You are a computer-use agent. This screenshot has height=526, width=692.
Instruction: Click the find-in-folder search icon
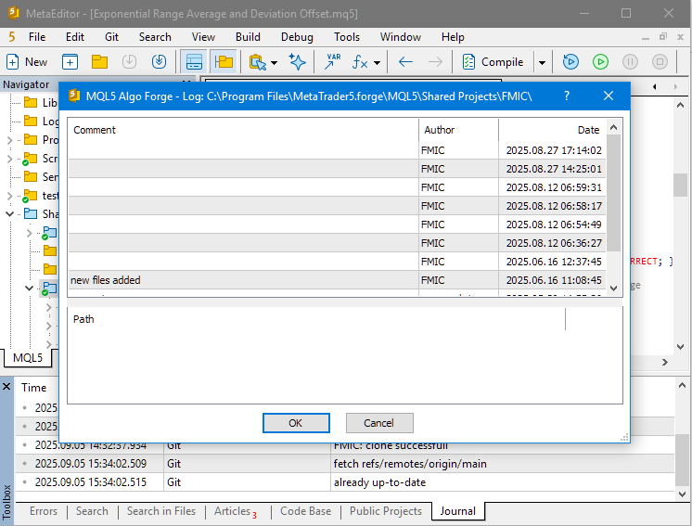[x=258, y=62]
